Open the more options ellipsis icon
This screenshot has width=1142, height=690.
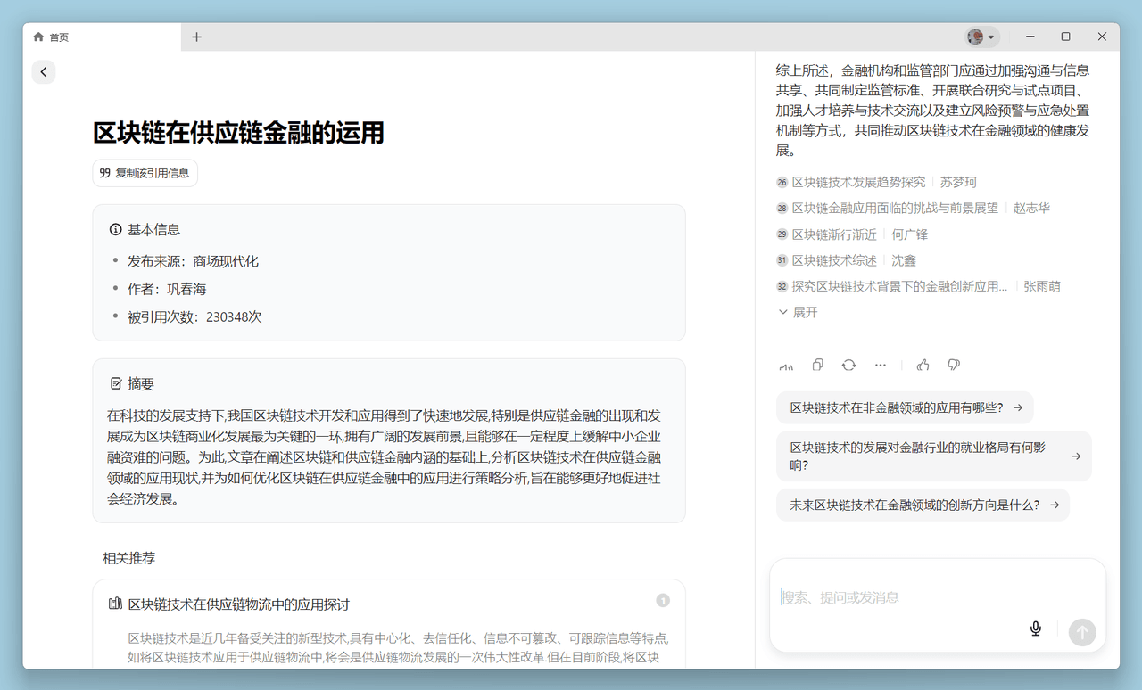point(881,365)
